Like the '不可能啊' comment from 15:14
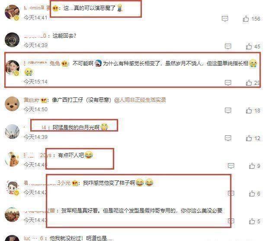The image size is (266, 241). tap(249, 83)
